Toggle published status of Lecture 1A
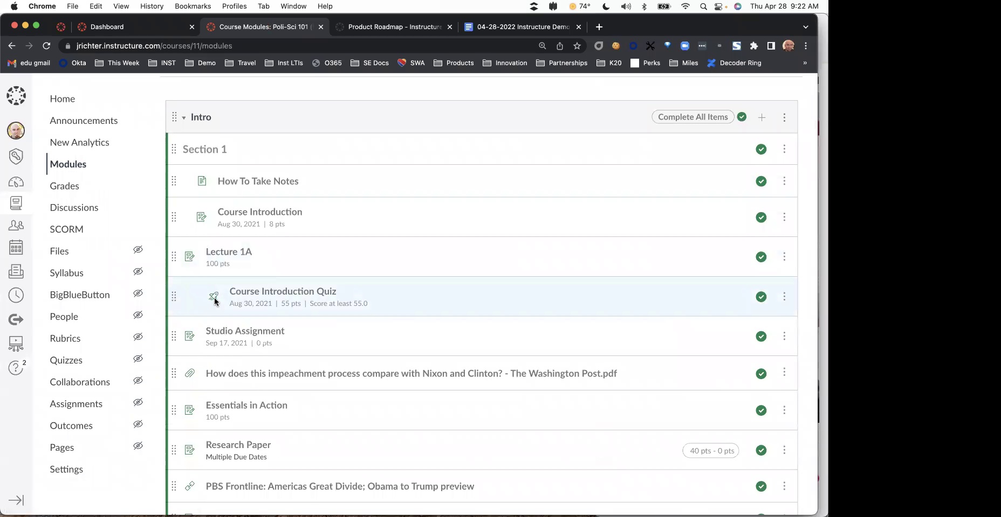 tap(761, 257)
